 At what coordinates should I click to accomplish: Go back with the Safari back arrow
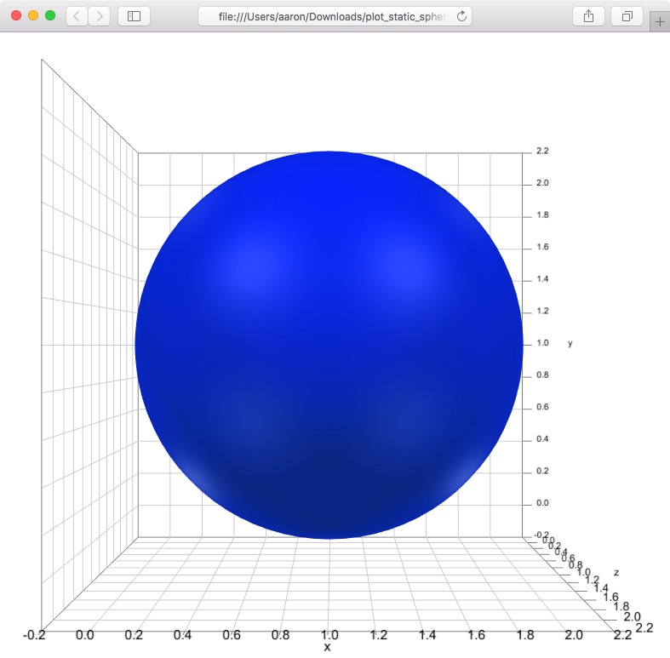point(77,16)
